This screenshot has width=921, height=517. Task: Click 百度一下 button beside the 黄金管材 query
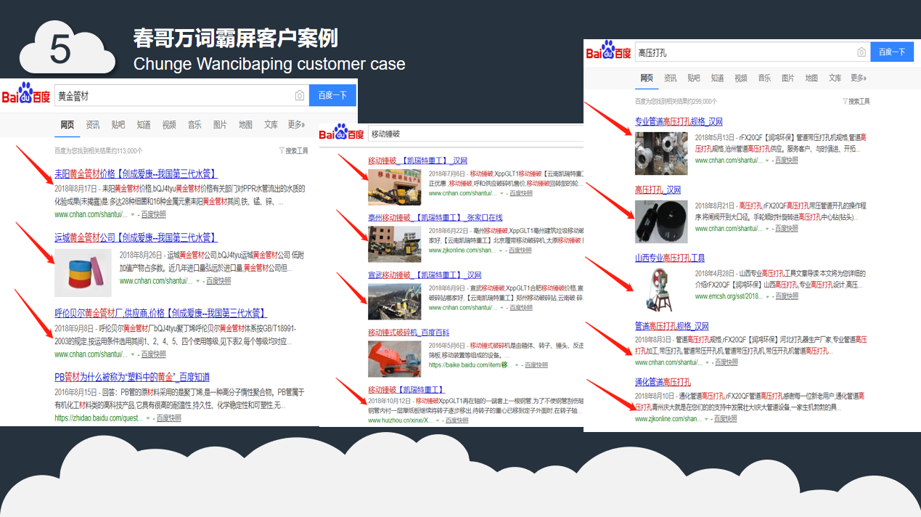pyautogui.click(x=332, y=96)
